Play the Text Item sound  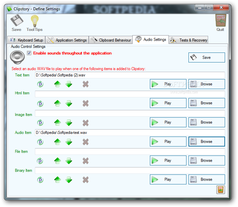pyautogui.click(x=168, y=84)
